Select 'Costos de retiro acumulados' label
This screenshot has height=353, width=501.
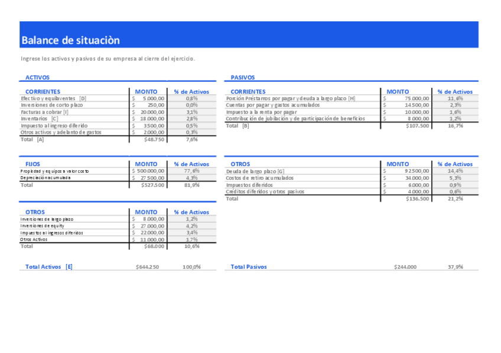[x=259, y=178]
